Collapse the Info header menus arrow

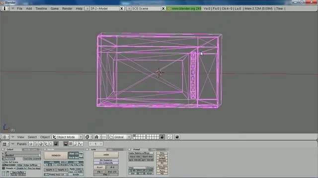tap(13, 8)
